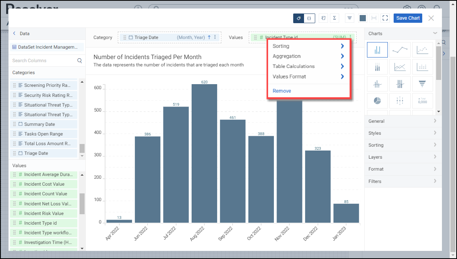The width and height of the screenshot is (457, 259).
Task: Open the filter lines toolbar icon
Action: pos(350,18)
